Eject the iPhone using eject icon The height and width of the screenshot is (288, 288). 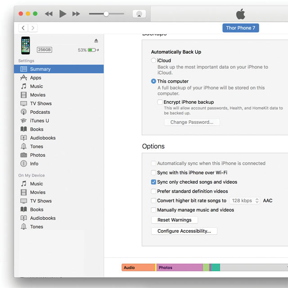[x=96, y=40]
